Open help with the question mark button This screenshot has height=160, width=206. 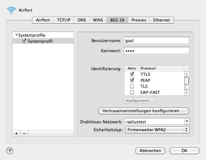pyautogui.click(x=9, y=151)
